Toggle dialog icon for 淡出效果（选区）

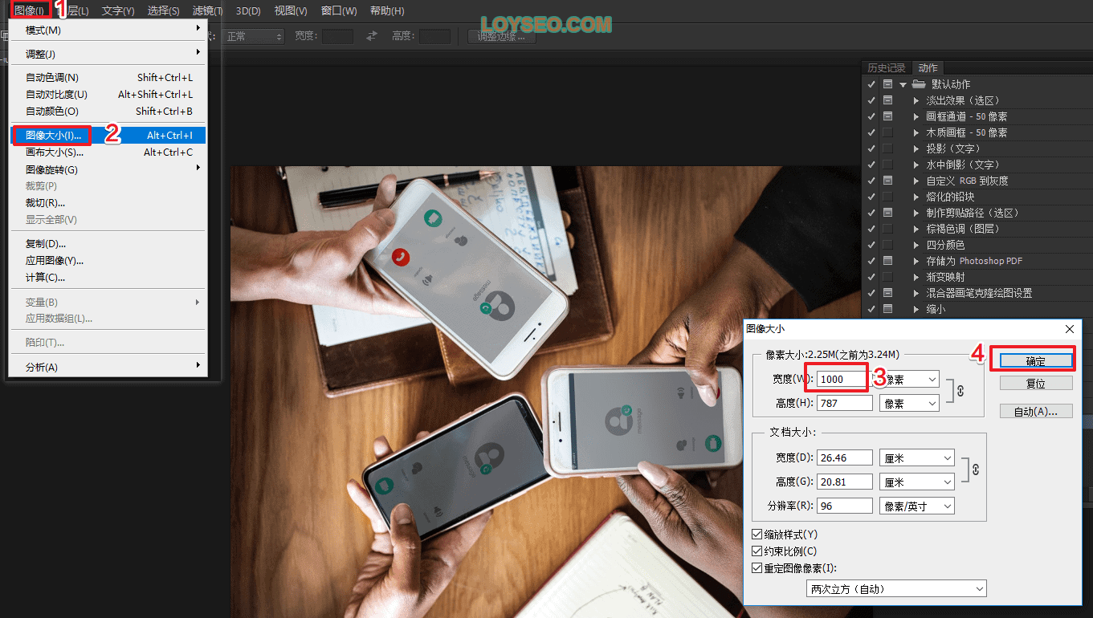887,100
